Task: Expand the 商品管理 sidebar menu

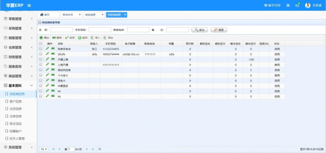Action: (x=18, y=76)
